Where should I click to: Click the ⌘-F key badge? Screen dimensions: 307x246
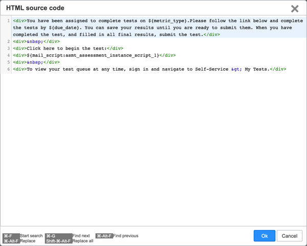[x=11, y=236]
